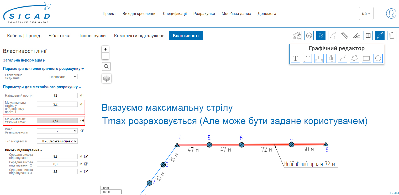Expand Загальна інформація section
Screen dimensions: 399x195
click(24, 60)
